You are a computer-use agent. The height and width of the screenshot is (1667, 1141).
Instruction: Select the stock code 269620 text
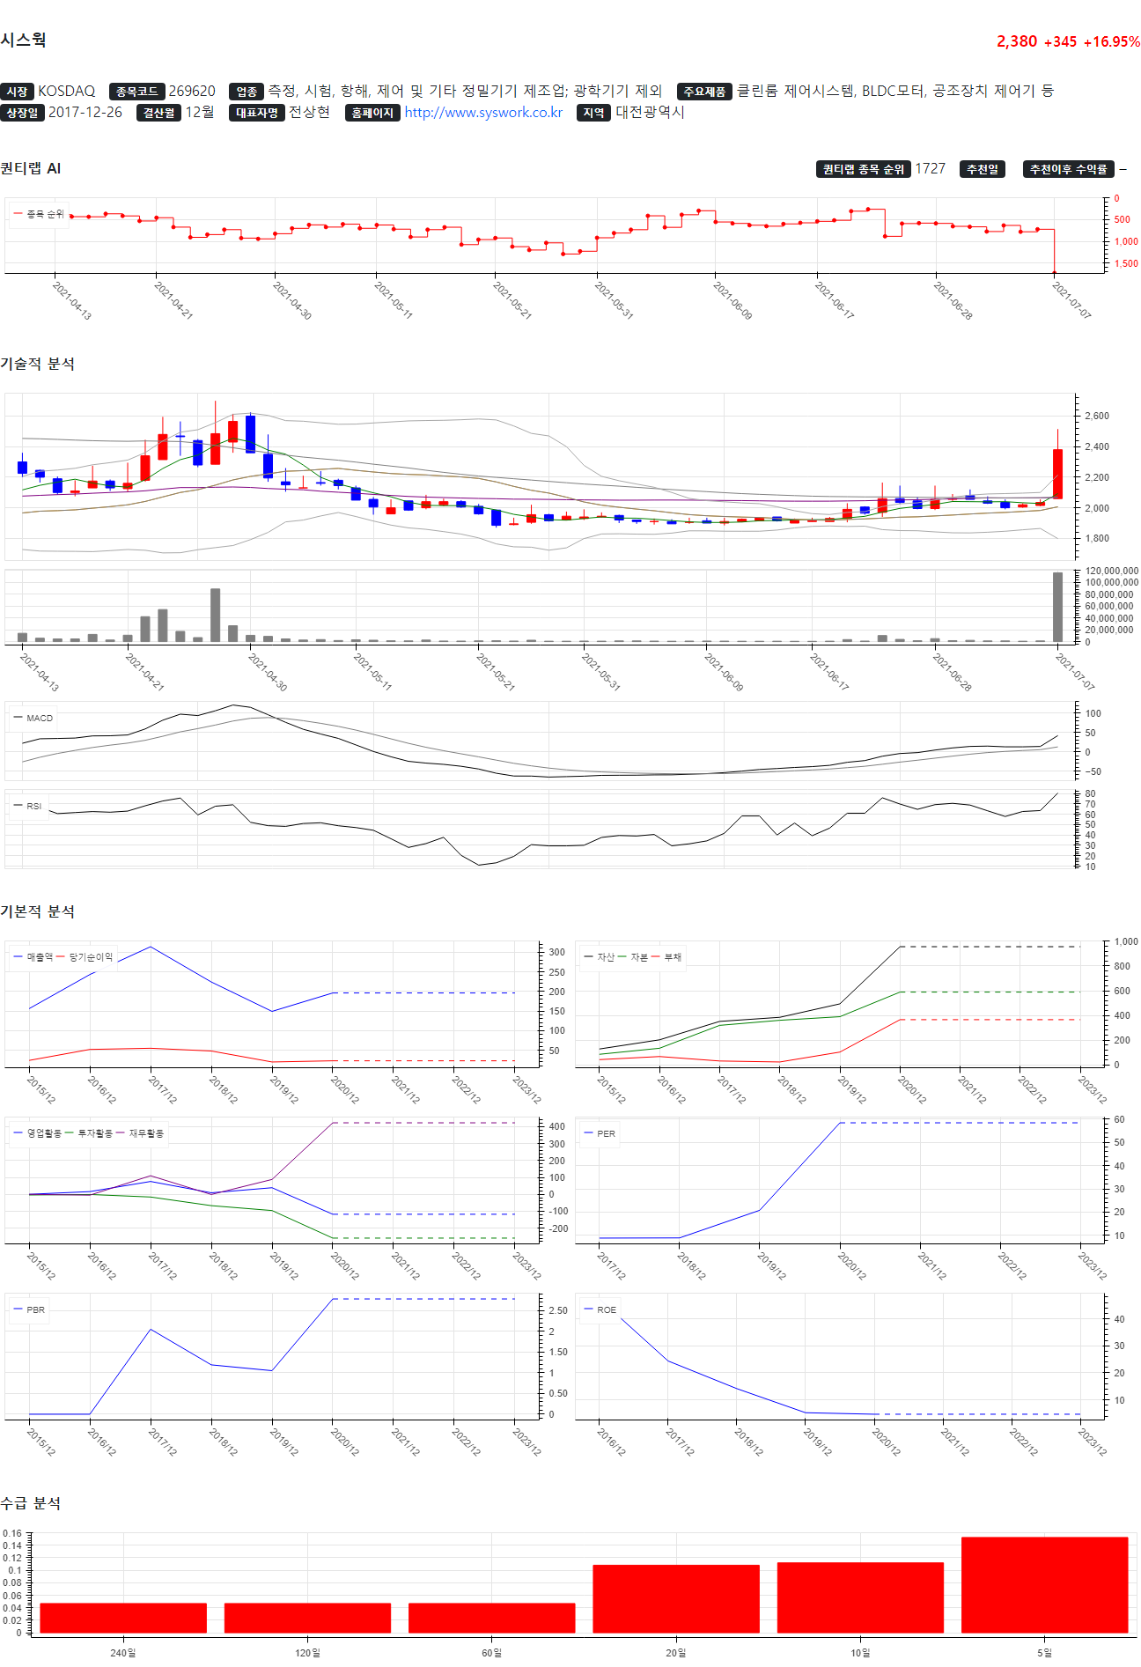pyautogui.click(x=192, y=91)
